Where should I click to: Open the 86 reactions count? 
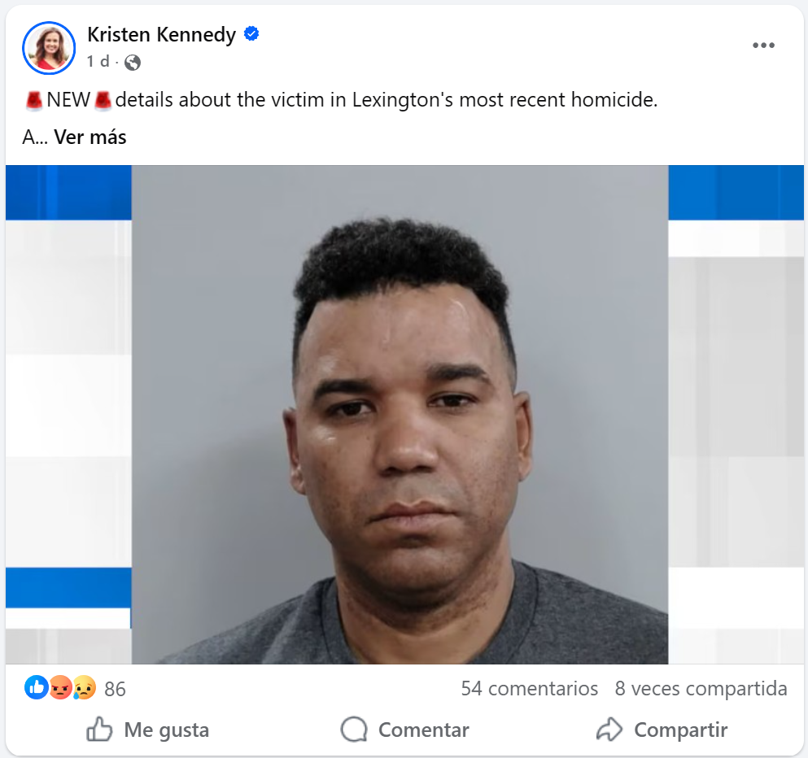coord(115,689)
